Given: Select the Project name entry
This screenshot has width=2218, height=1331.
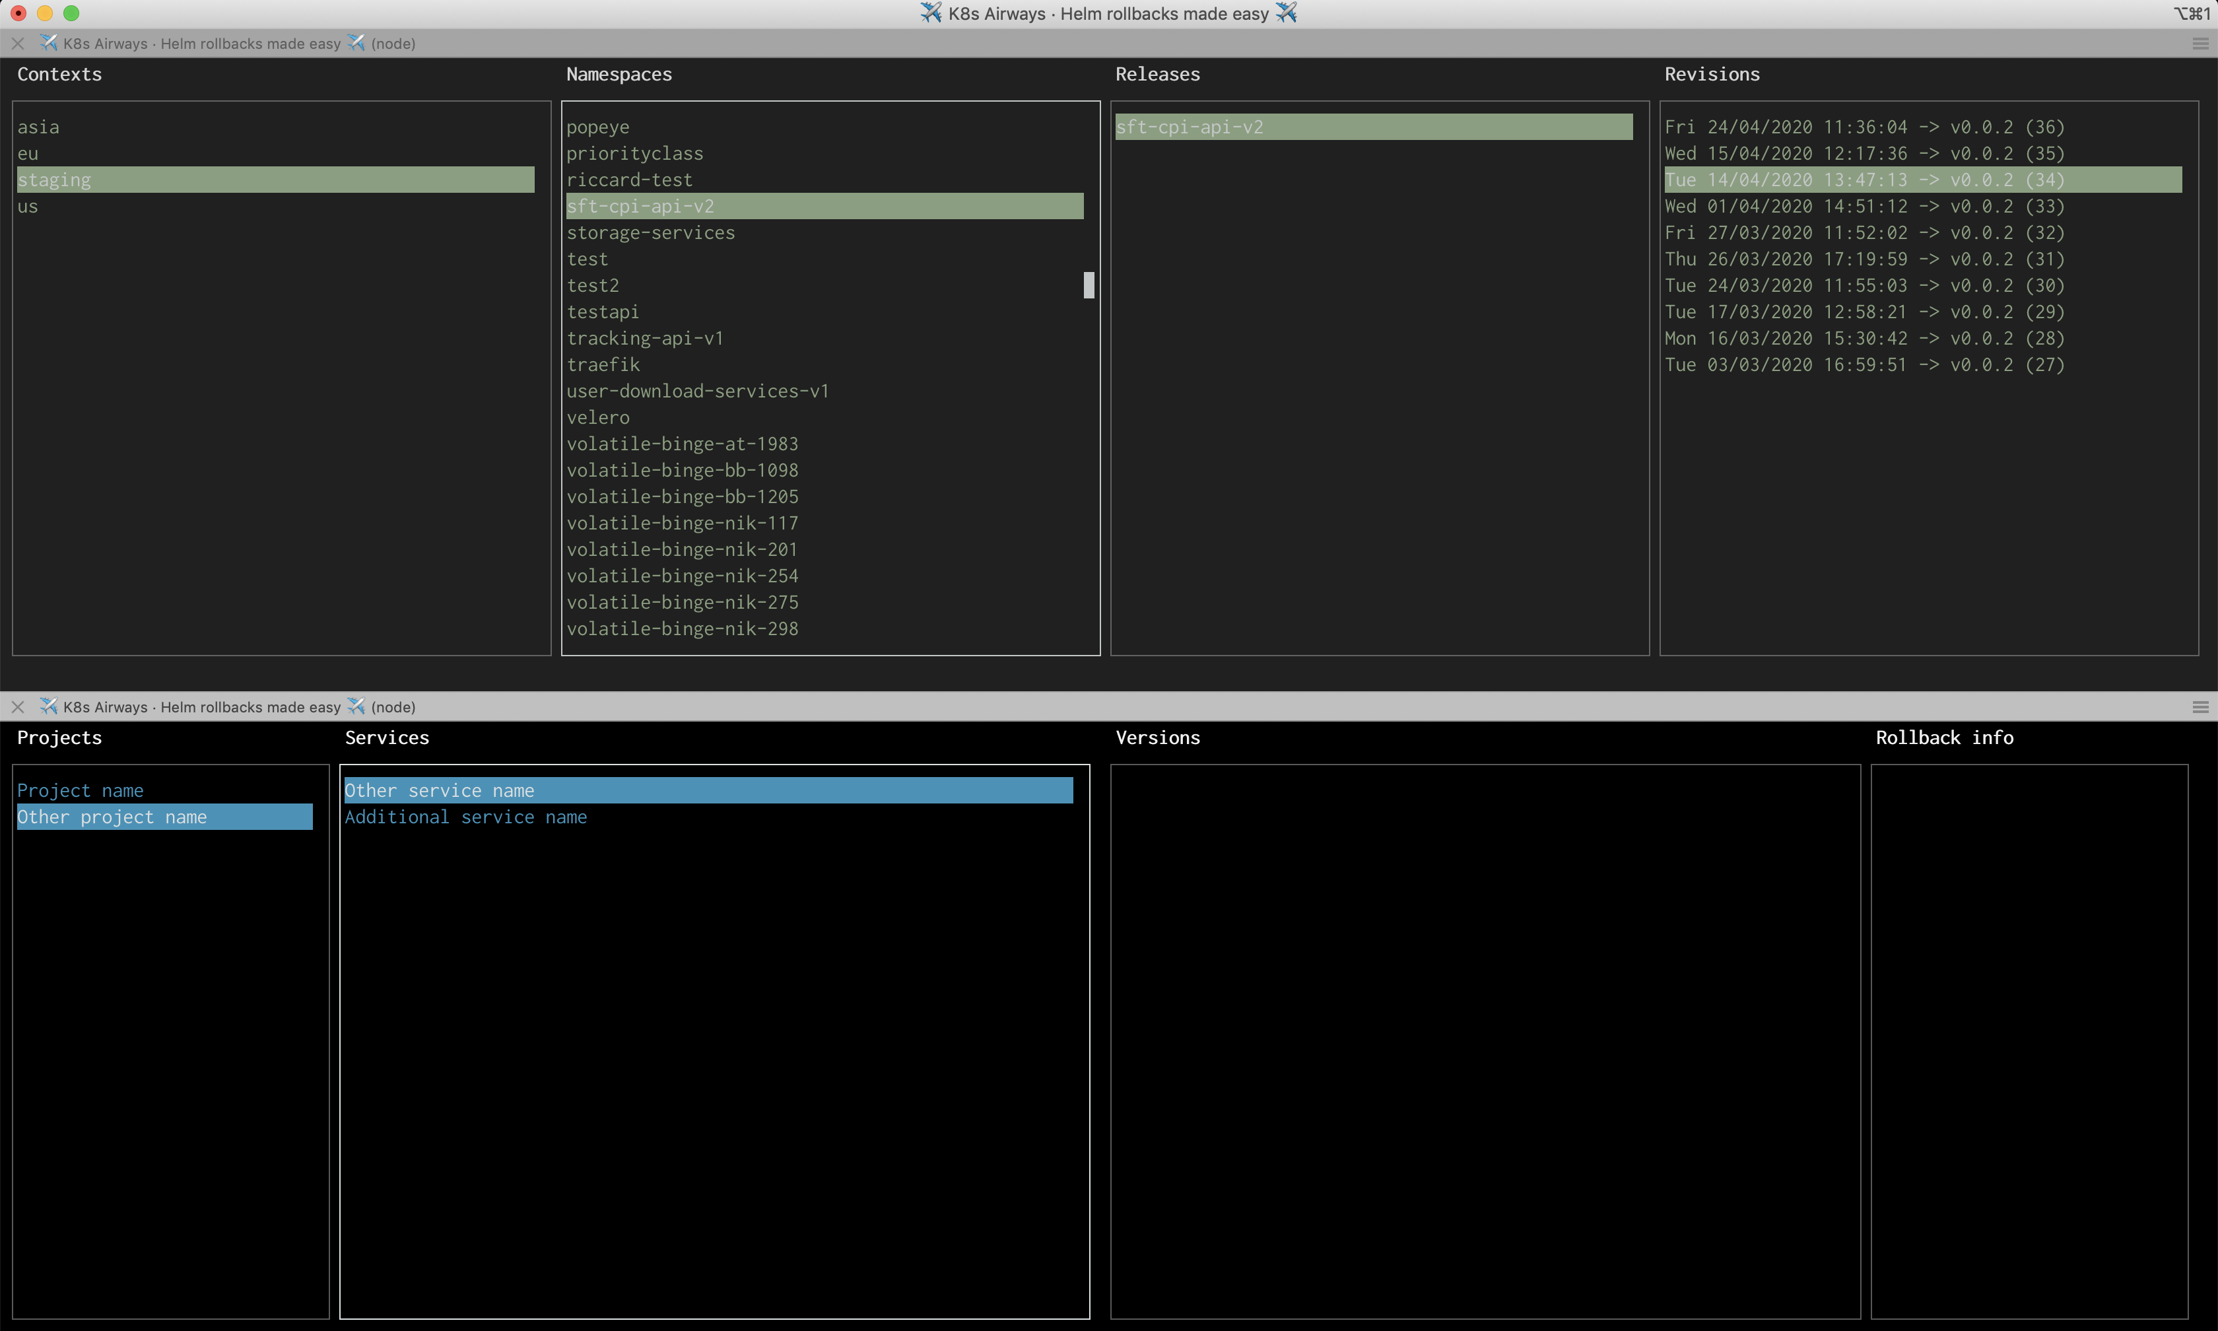Looking at the screenshot, I should [x=80, y=790].
